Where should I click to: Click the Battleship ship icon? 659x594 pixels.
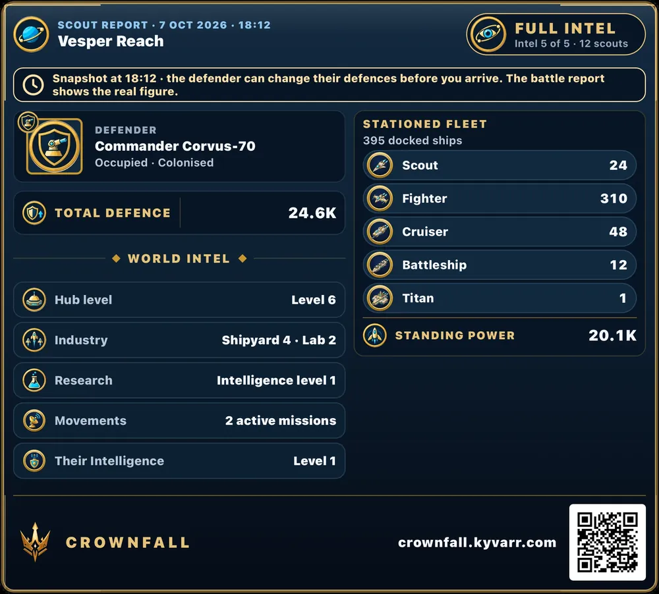380,265
